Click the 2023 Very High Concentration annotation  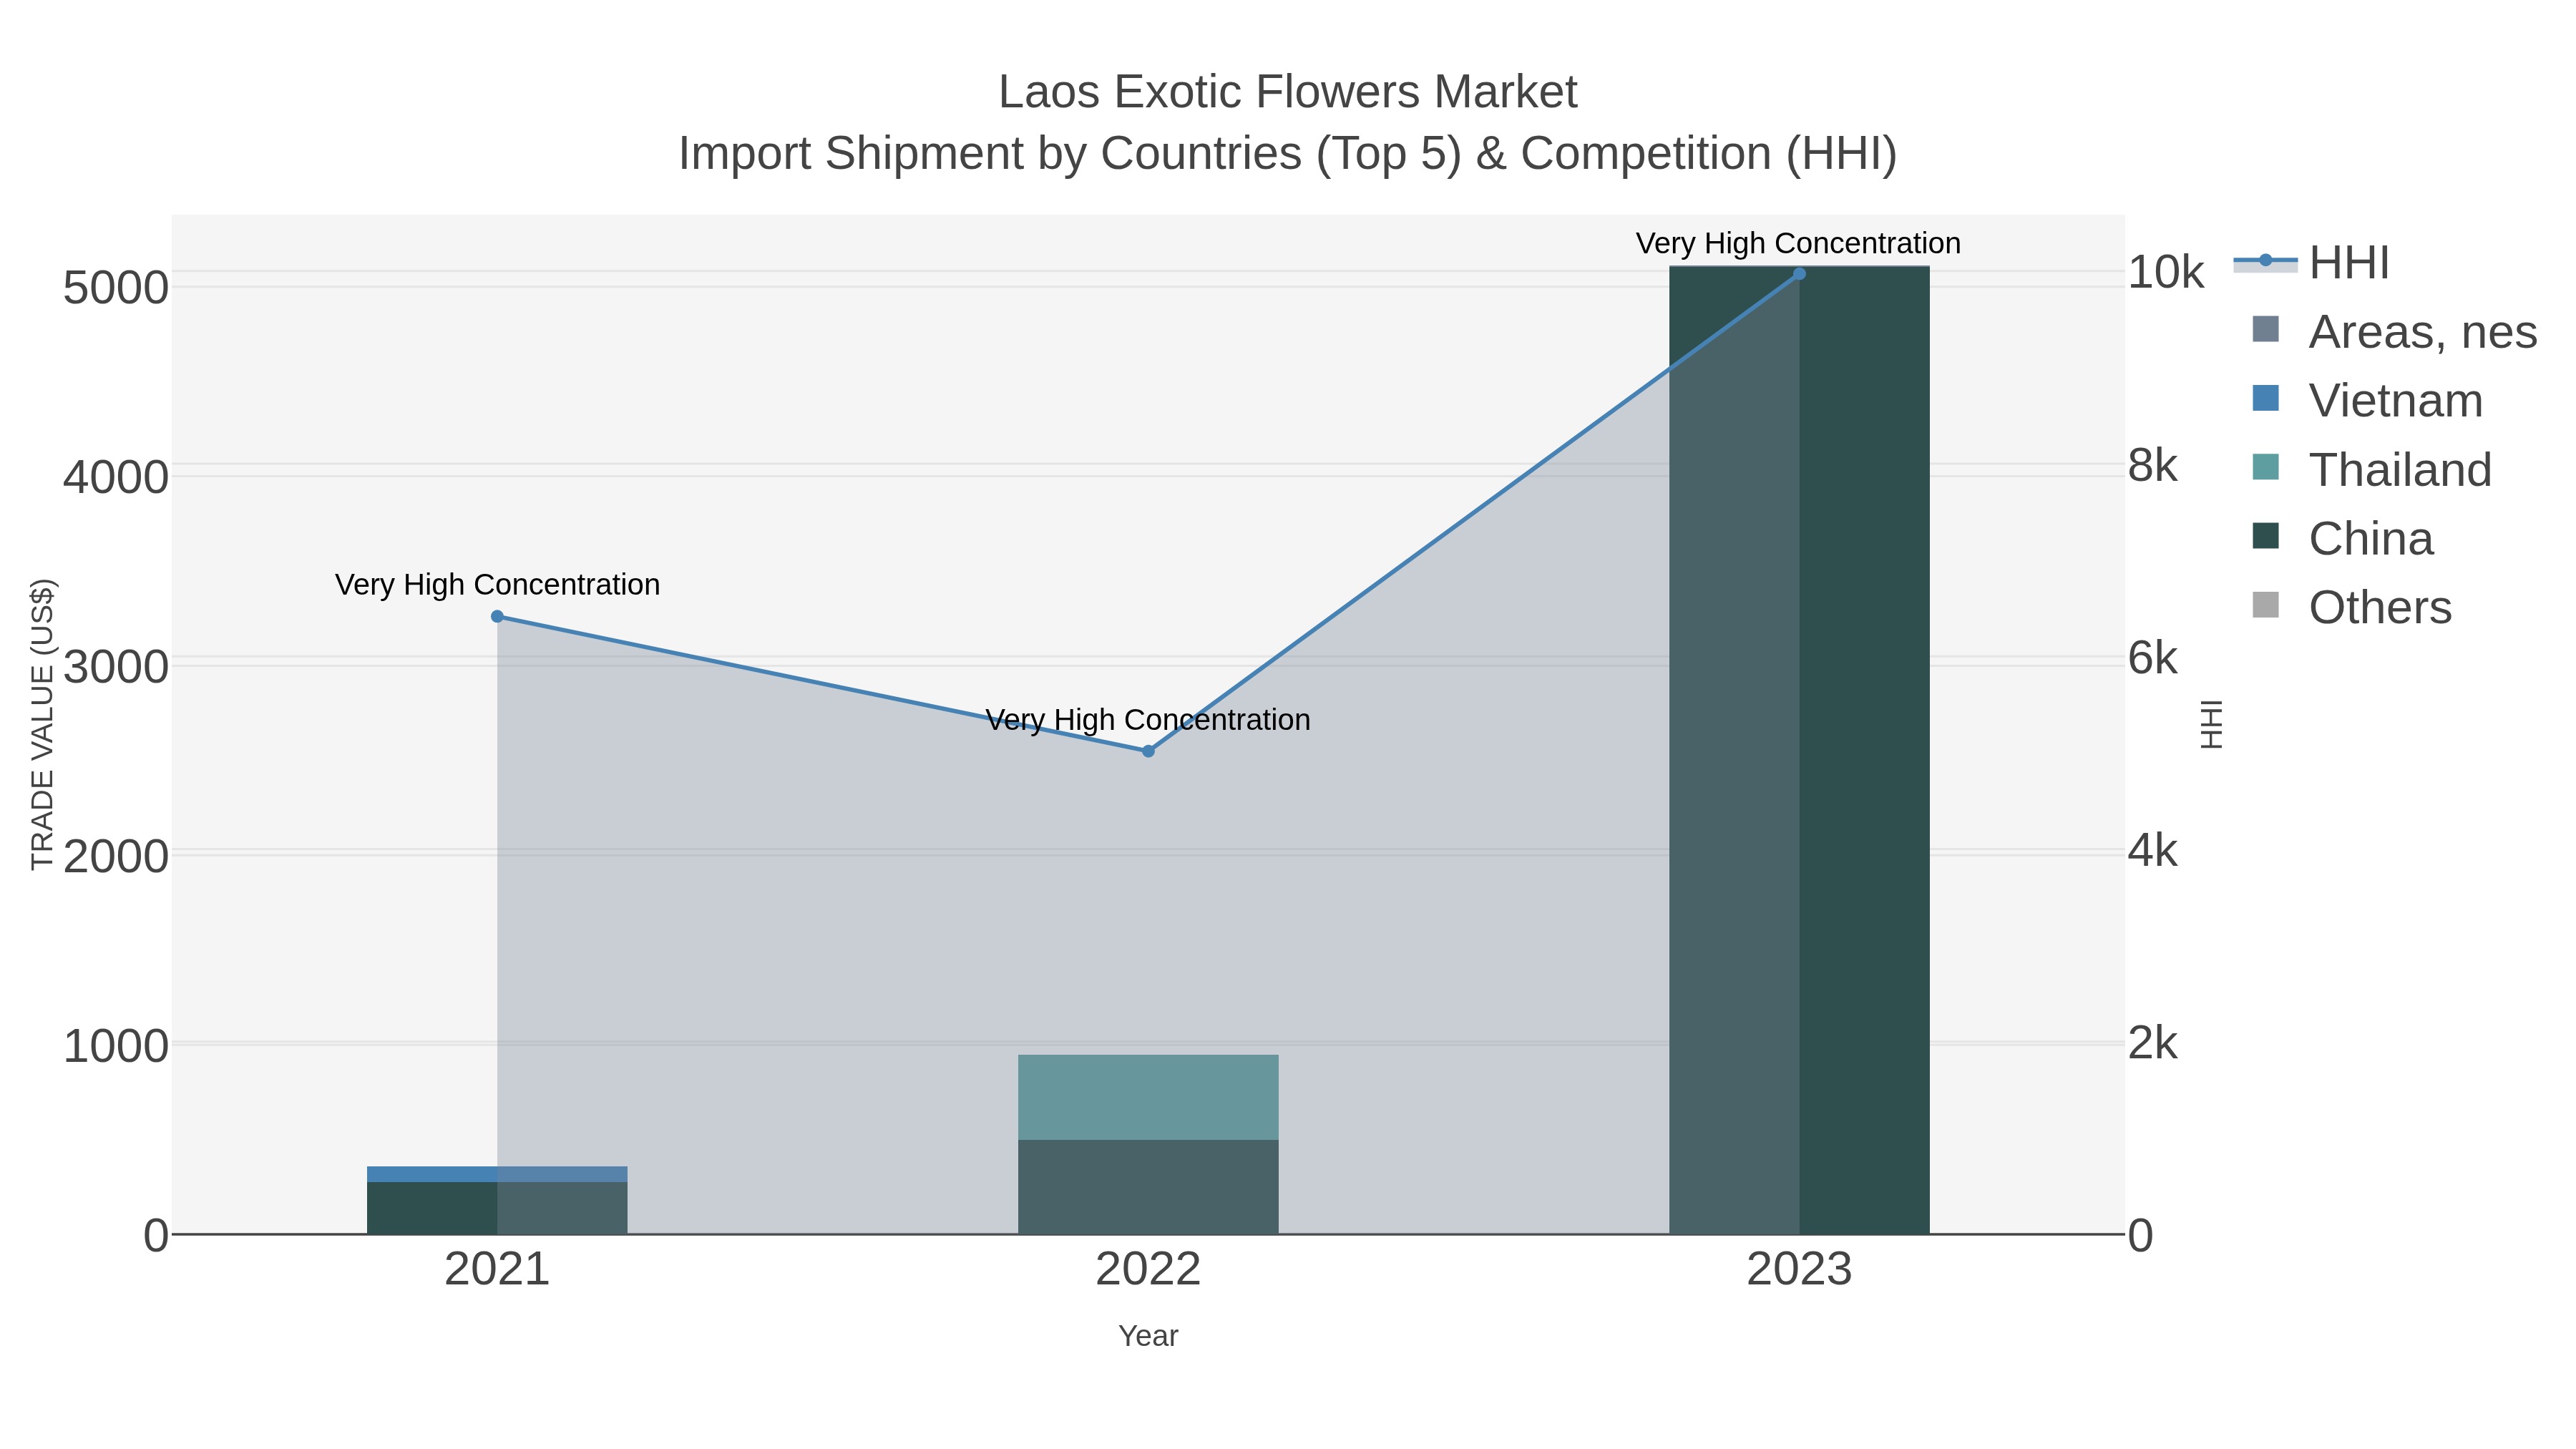pos(1798,244)
